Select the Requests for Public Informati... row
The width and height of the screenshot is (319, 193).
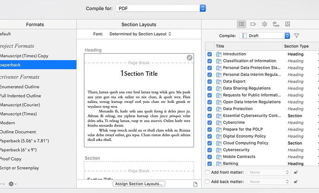point(263,95)
